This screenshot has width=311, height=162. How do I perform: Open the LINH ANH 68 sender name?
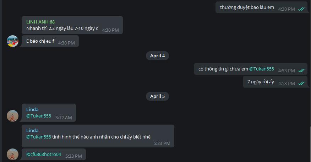(x=40, y=22)
